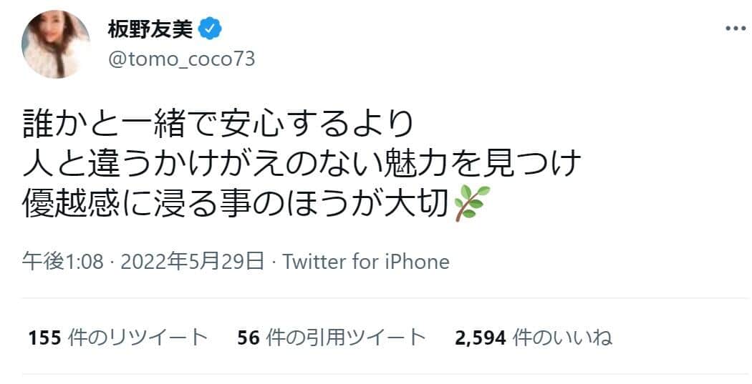This screenshot has height=384, width=752.
Task: Click the quote tweet count number 56
Action: [247, 337]
